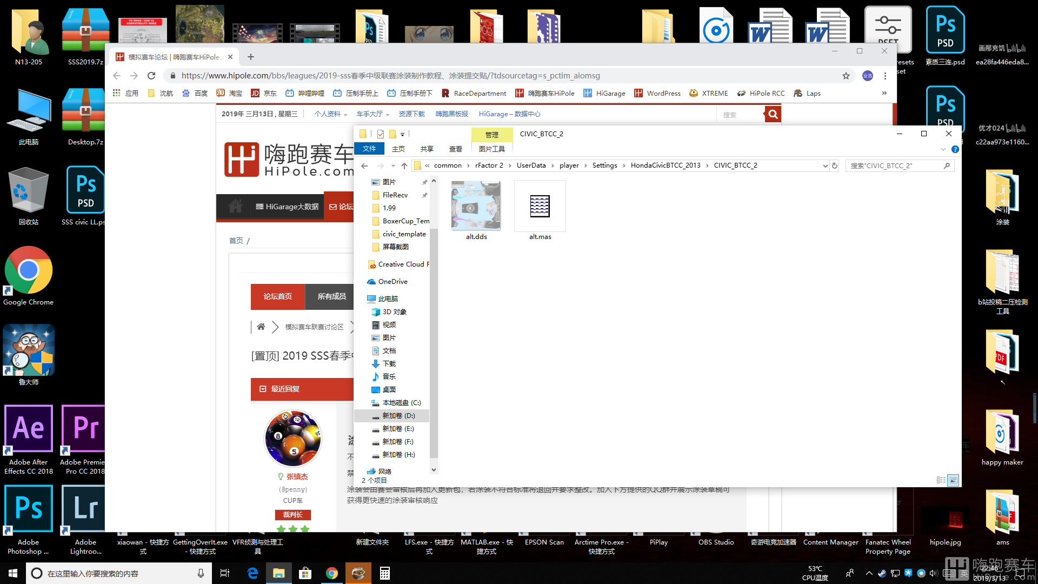Image resolution: width=1038 pixels, height=584 pixels.
Task: Open the 主页 ribbon tab in Explorer
Action: 398,149
